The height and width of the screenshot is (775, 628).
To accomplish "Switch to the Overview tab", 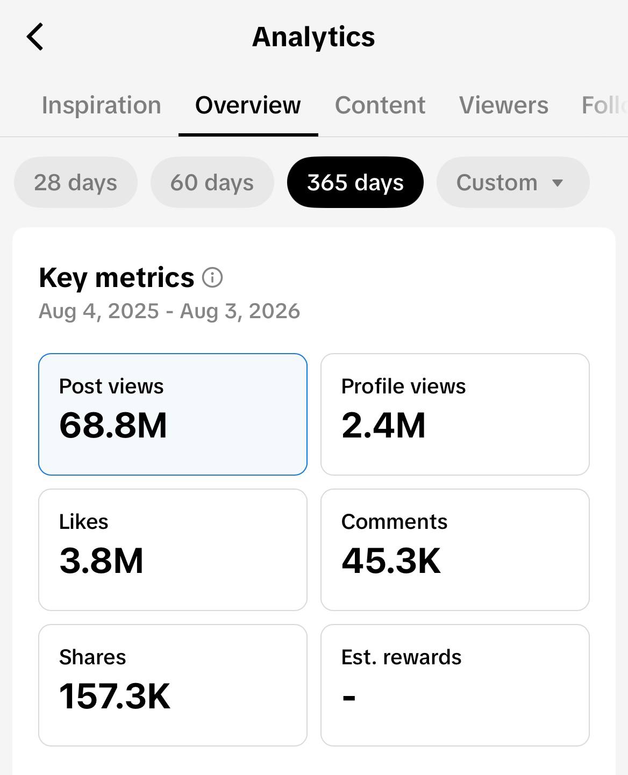I will point(248,105).
